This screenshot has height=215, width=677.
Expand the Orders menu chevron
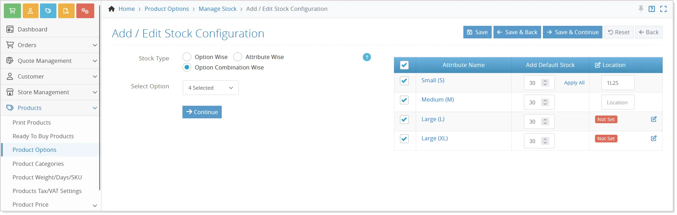(95, 45)
